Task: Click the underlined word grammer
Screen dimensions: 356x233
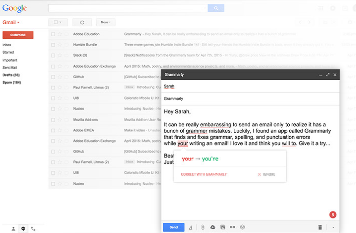Action: click(196, 131)
